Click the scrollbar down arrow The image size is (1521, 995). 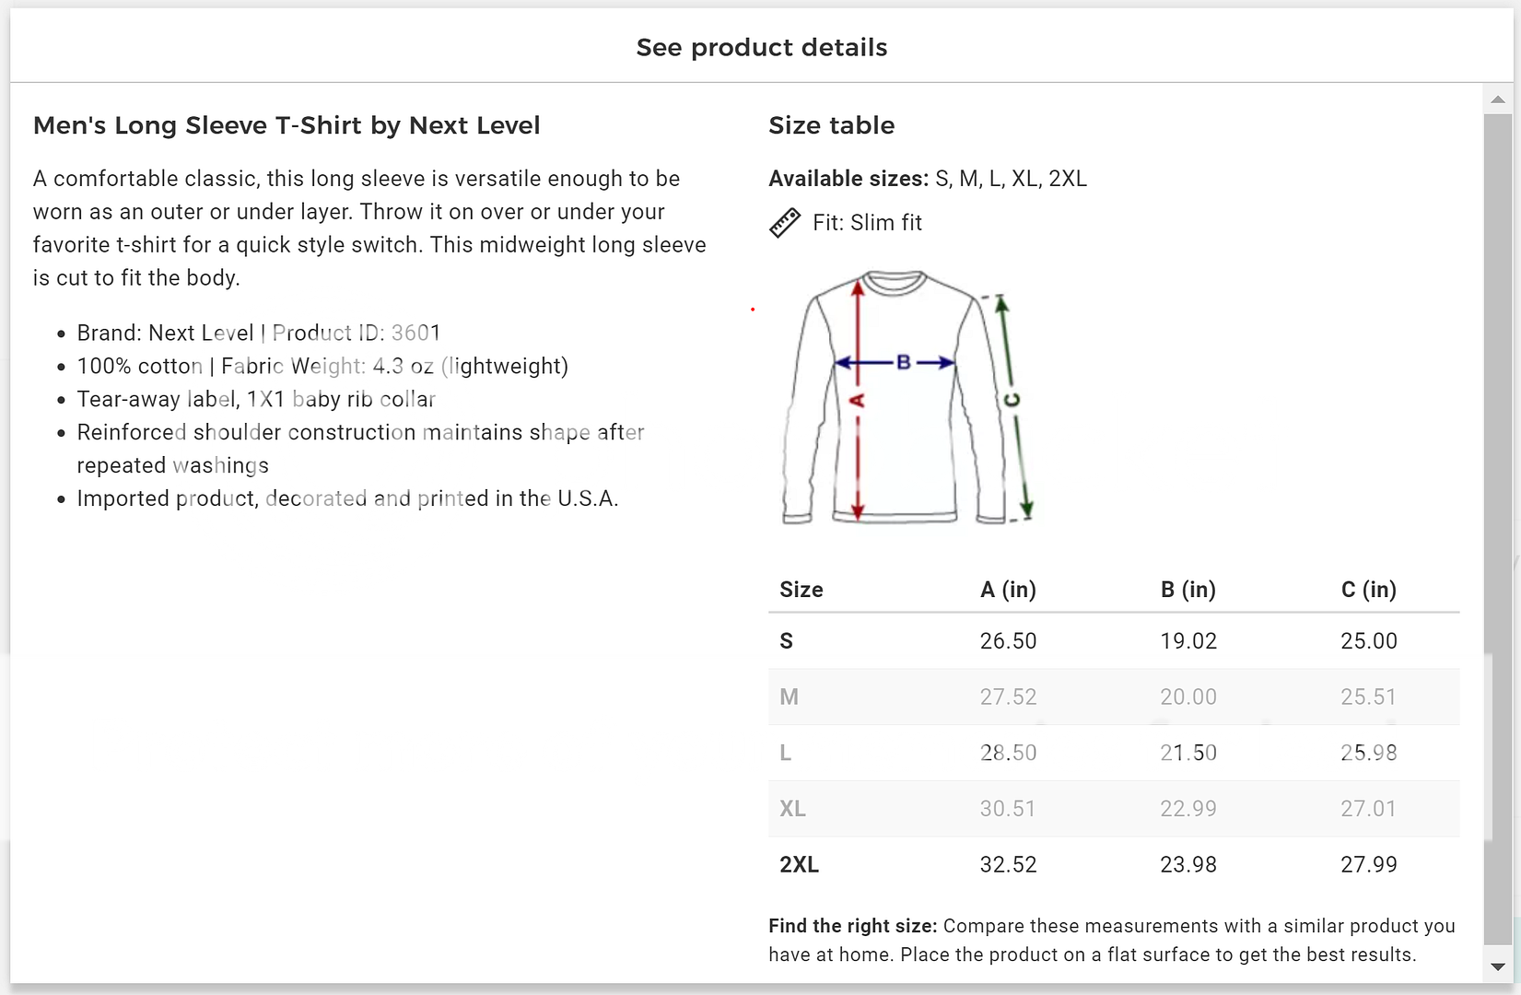(1498, 966)
